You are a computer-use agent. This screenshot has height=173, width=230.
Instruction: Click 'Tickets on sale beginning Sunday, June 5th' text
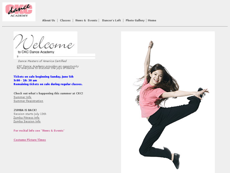coord(43,77)
